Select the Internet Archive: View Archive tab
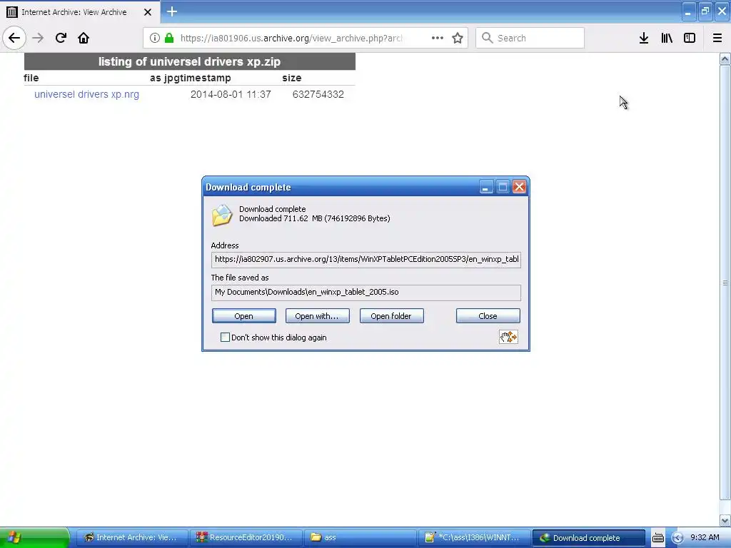This screenshot has width=731, height=548. (x=79, y=12)
